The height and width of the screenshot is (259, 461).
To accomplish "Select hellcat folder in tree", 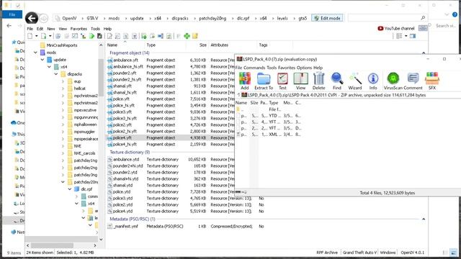I will (x=76, y=88).
